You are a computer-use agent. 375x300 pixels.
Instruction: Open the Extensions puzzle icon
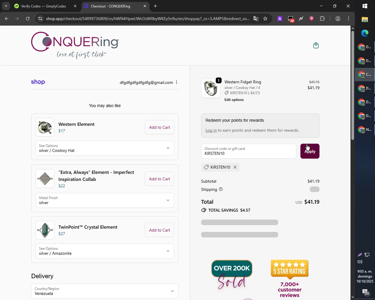322,18
